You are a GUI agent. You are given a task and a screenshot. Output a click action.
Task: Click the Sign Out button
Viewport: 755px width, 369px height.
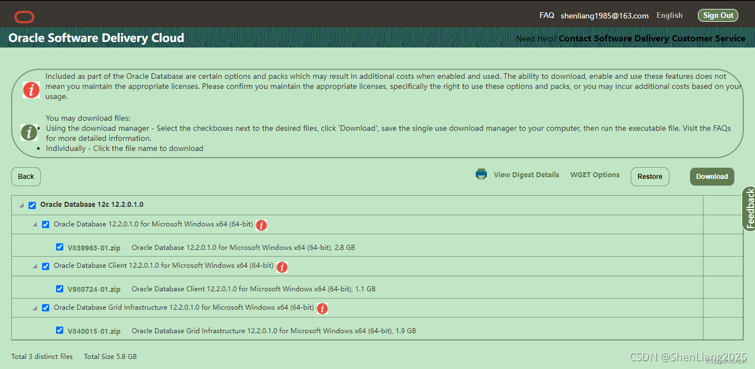click(718, 16)
